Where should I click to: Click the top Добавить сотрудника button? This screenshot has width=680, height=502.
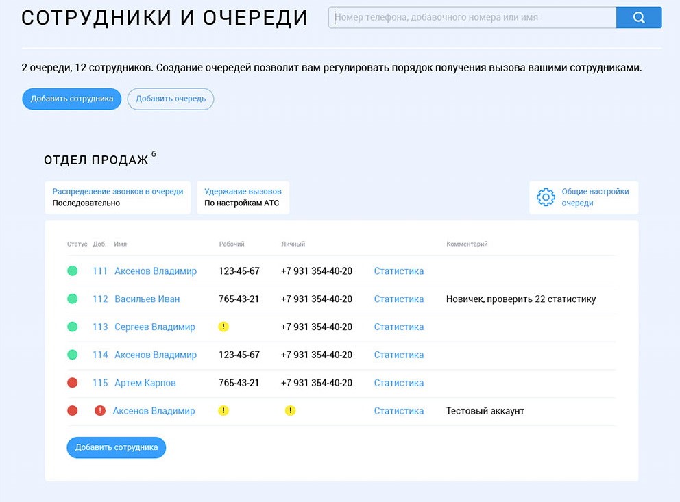pyautogui.click(x=71, y=99)
